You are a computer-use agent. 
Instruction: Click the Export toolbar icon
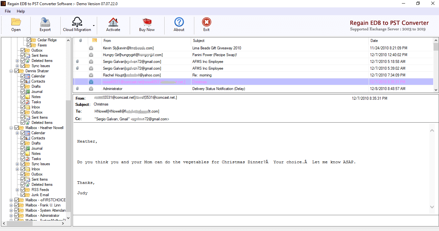point(45,22)
